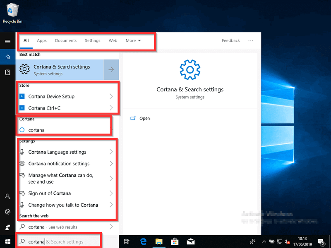Select the Recycle Bin desktop icon

12,13
